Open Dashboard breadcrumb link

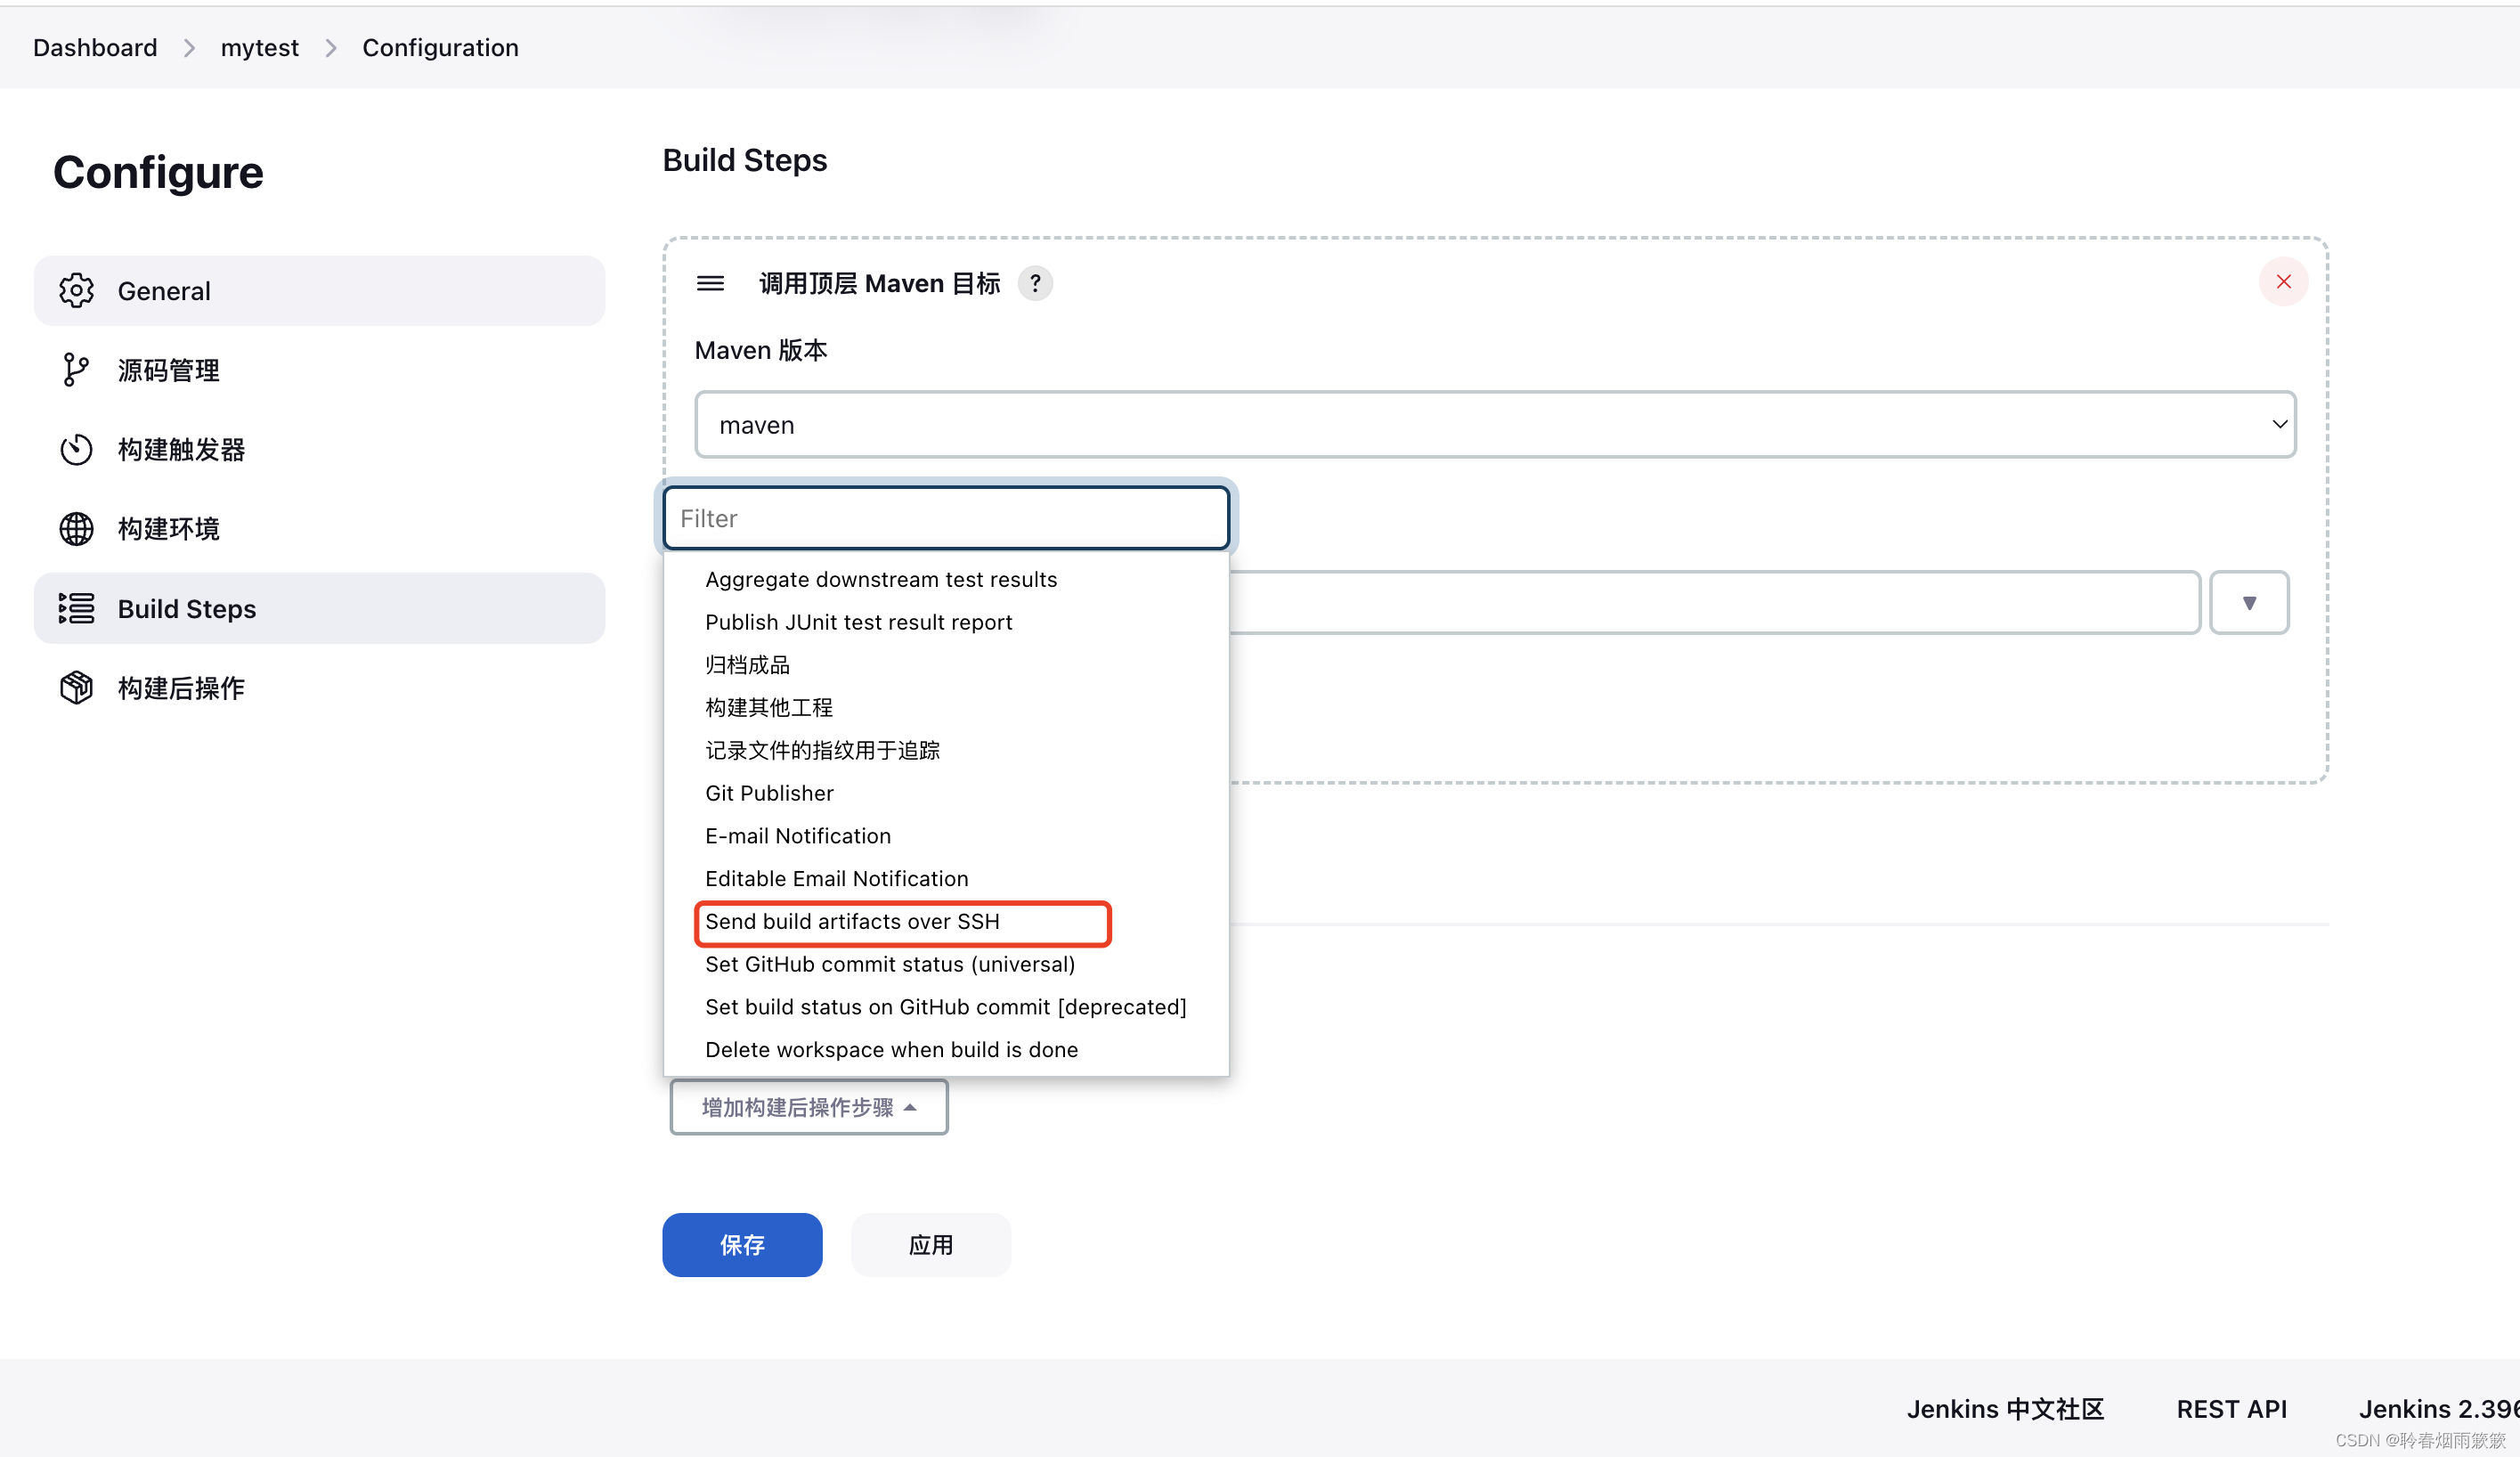tap(95, 47)
